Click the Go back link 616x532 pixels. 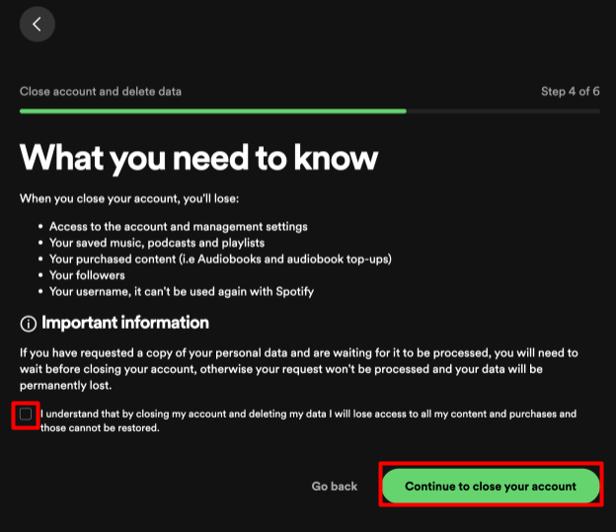coord(335,487)
